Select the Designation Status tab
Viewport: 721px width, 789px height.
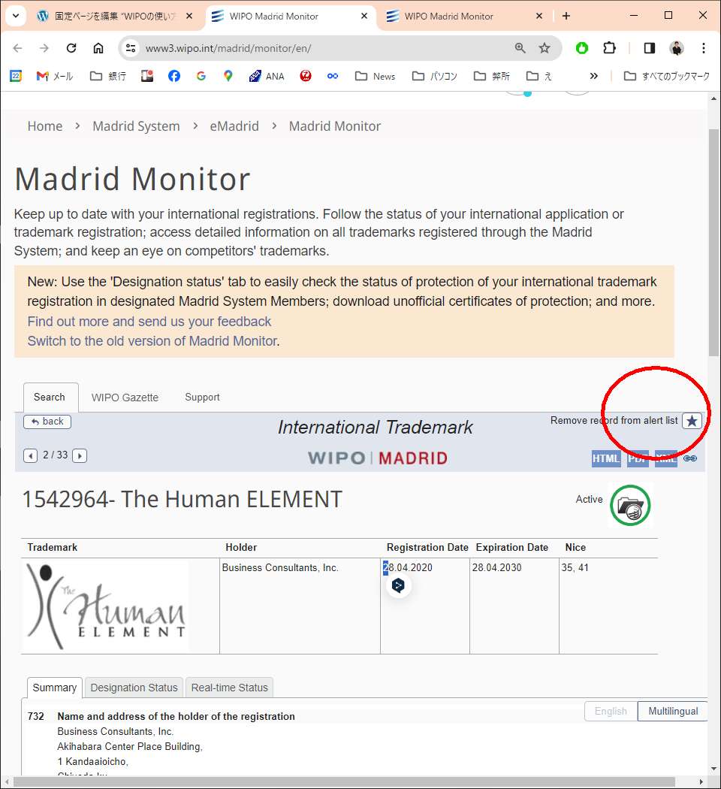click(134, 688)
